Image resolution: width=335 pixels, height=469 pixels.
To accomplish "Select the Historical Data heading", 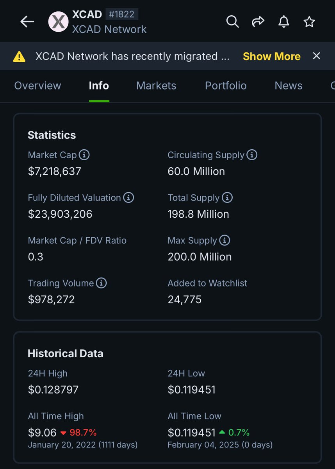I will (66, 354).
